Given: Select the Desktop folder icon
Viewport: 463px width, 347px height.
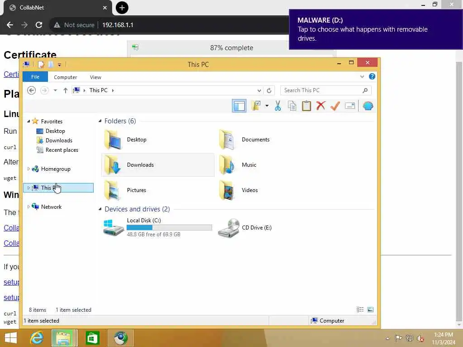Looking at the screenshot, I should tap(113, 140).
